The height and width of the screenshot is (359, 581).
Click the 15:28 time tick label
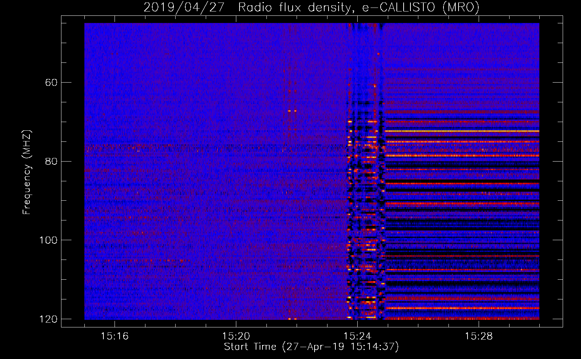479,336
